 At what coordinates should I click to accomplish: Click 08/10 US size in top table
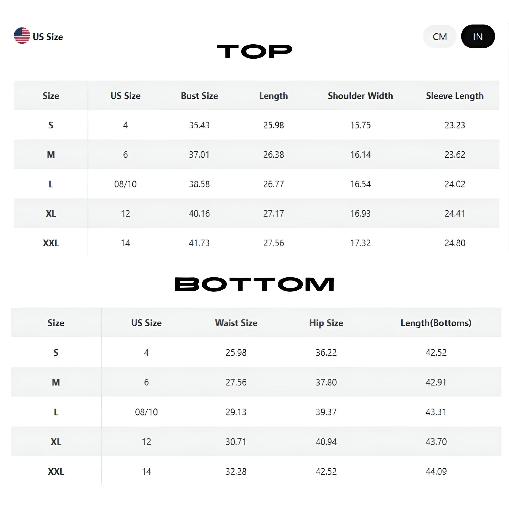pyautogui.click(x=125, y=184)
